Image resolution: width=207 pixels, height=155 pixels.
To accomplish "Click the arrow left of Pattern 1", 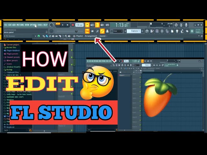I will click(125, 31).
